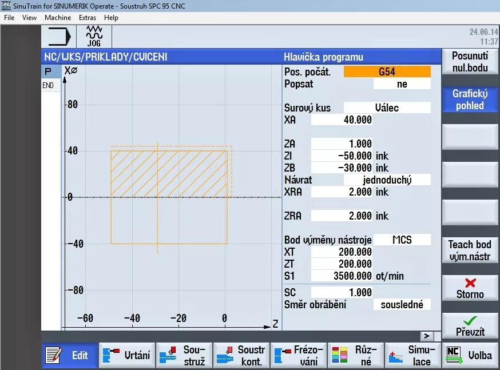Change Návrat jednoduchý selection
This screenshot has width=500, height=370.
coord(387,180)
